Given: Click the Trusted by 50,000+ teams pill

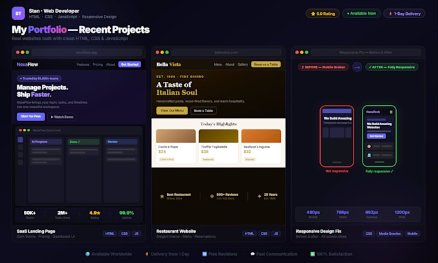Looking at the screenshot, I should (x=39, y=79).
